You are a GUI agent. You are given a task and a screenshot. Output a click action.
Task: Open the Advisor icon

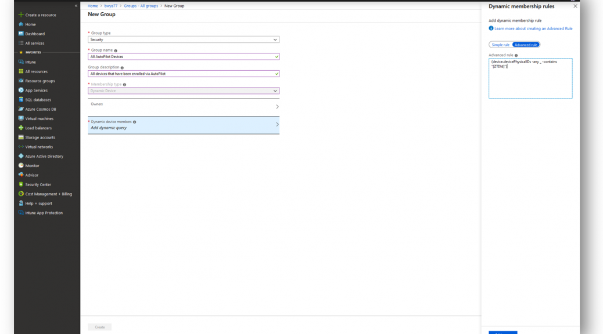tap(21, 175)
